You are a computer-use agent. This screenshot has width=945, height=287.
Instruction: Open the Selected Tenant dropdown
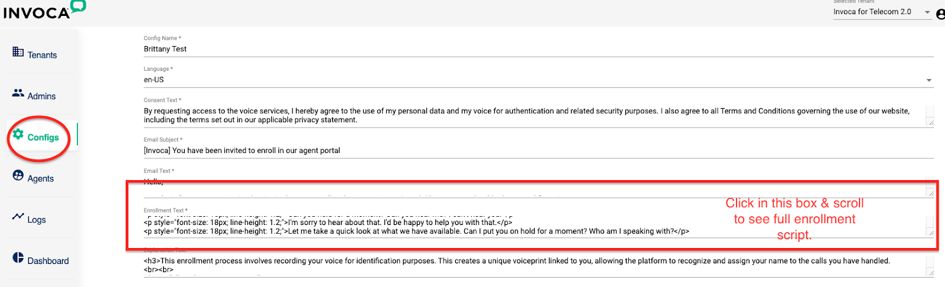click(x=881, y=12)
